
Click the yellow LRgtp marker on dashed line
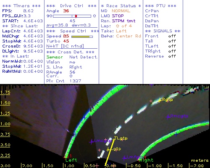[x=160, y=100]
